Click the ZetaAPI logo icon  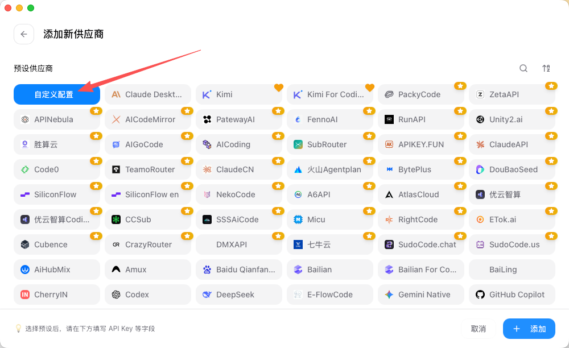coord(480,94)
